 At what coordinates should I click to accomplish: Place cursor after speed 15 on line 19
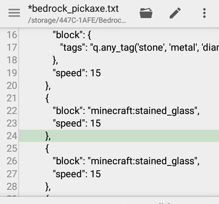pyautogui.click(x=101, y=73)
